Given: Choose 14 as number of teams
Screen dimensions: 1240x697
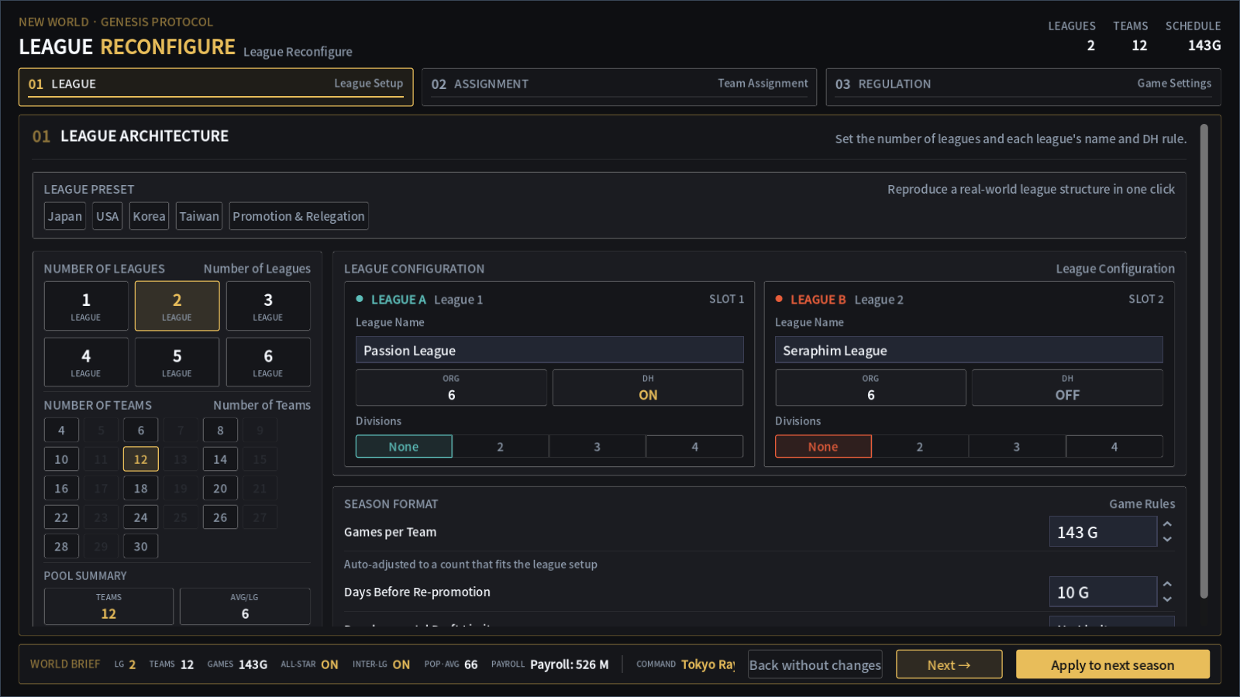Looking at the screenshot, I should tap(220, 459).
